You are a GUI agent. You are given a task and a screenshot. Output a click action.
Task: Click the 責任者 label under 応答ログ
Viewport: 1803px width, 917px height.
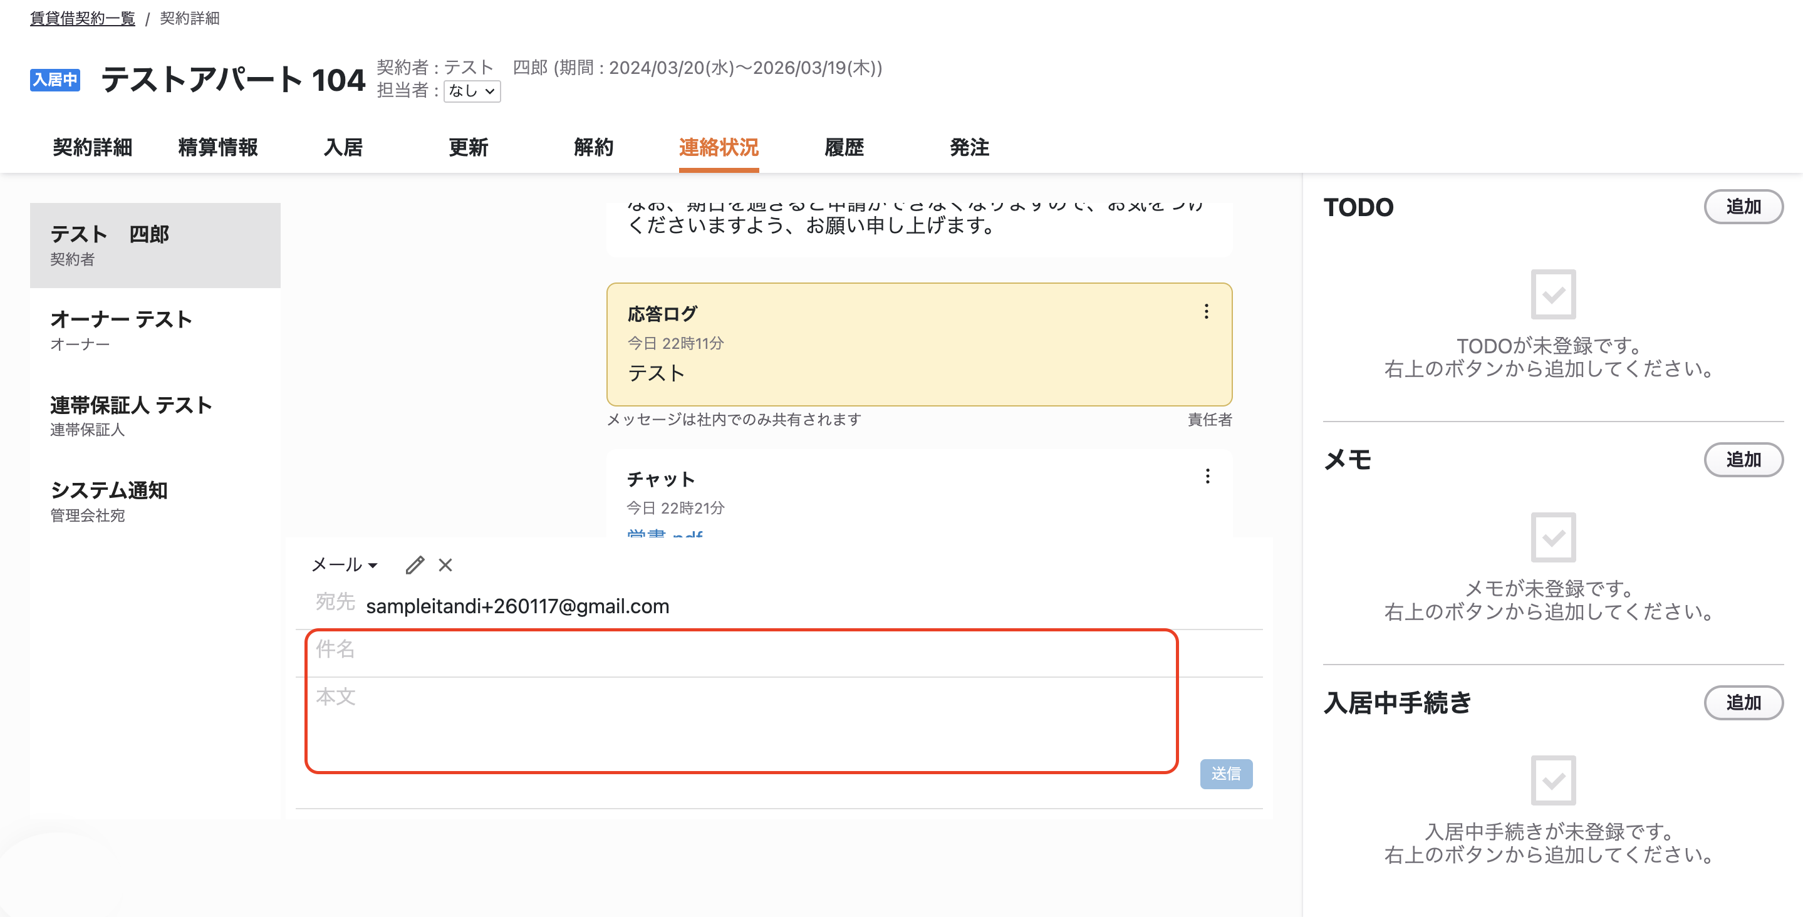(1210, 419)
